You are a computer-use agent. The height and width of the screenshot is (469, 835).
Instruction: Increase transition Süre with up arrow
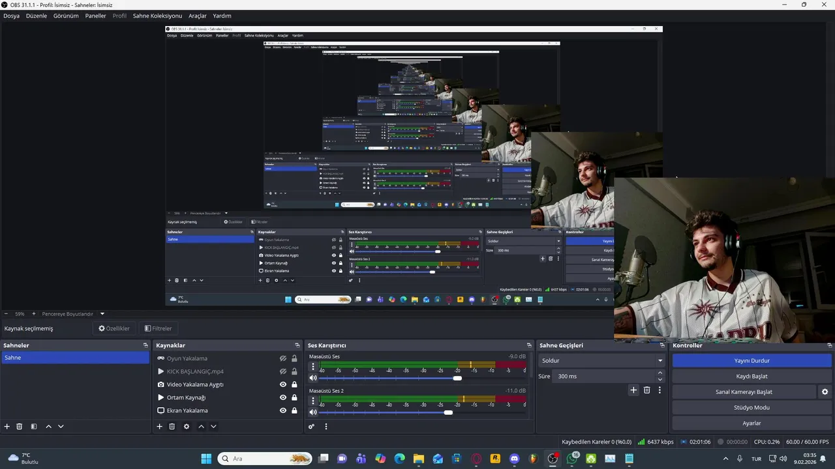point(660,373)
